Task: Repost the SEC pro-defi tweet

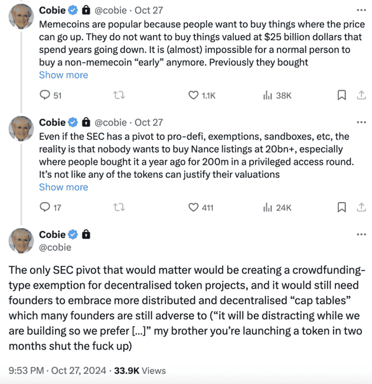Action: [119, 207]
